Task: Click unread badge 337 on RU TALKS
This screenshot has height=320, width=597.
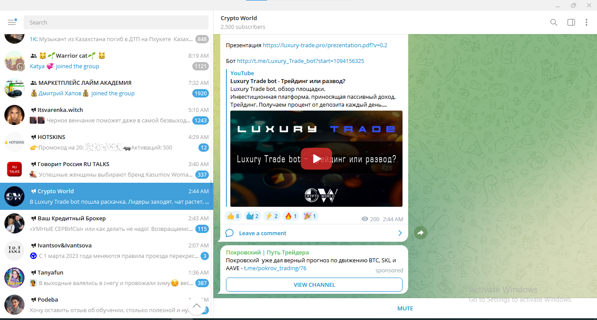Action: click(202, 174)
